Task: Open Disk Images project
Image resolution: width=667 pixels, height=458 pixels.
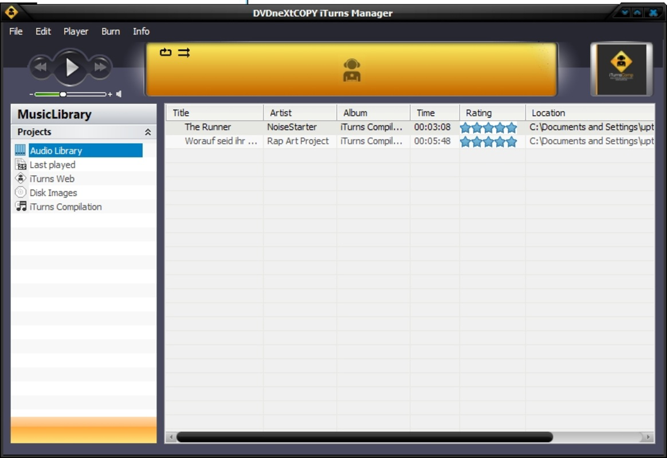Action: click(x=53, y=193)
